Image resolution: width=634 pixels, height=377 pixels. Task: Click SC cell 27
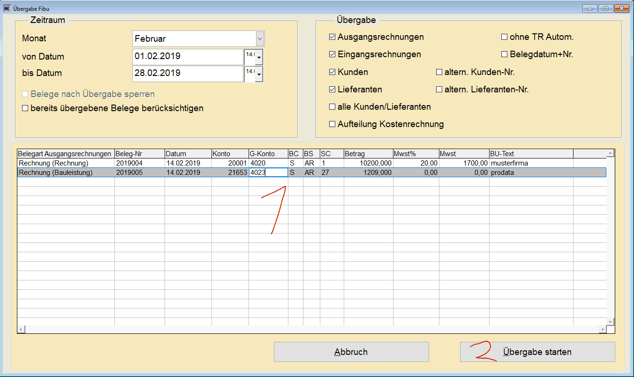click(x=332, y=173)
